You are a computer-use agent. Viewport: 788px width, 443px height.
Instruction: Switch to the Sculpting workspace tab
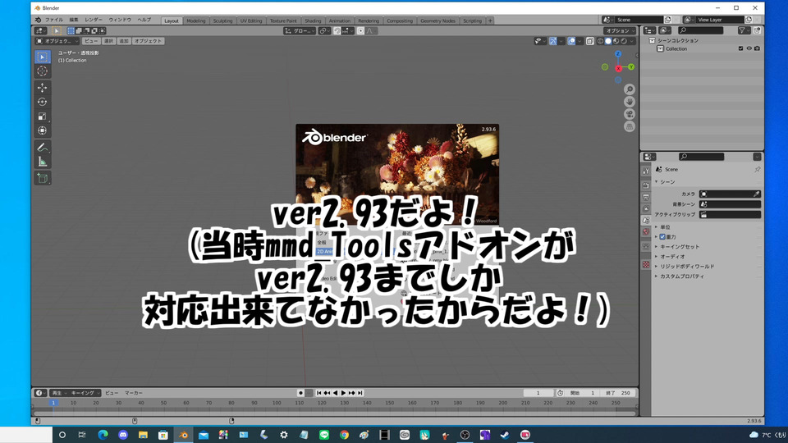(x=222, y=21)
